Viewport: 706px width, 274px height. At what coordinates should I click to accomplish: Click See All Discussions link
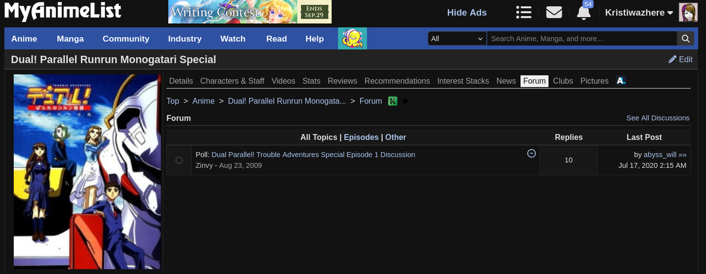pyautogui.click(x=658, y=118)
